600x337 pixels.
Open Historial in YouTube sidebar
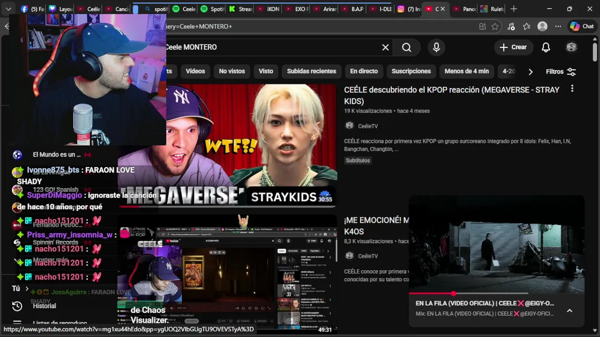click(x=44, y=306)
